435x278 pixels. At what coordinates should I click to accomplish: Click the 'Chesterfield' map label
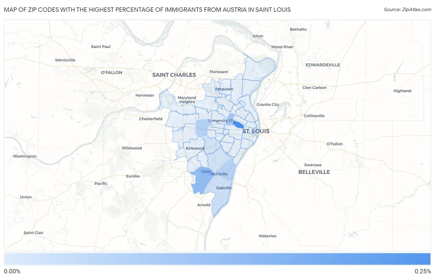pyautogui.click(x=151, y=119)
